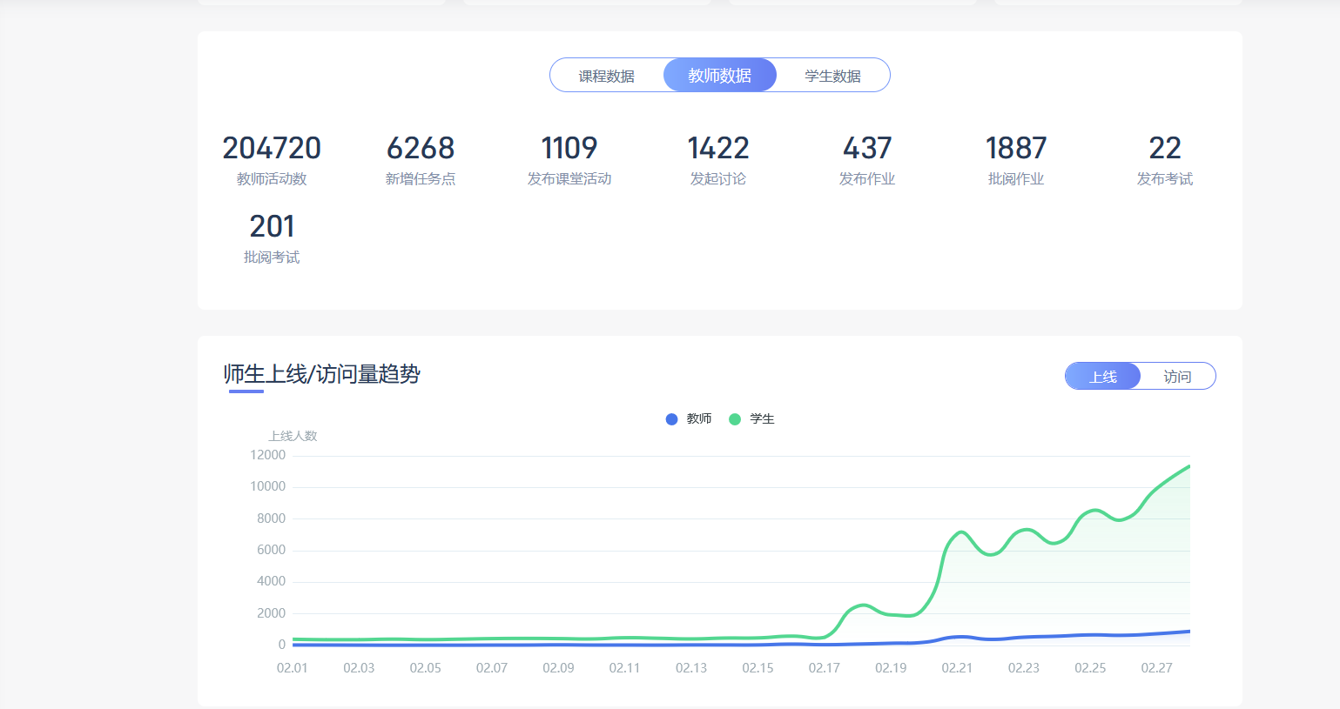This screenshot has width=1340, height=709.
Task: Click the 6268 新增任务点 statistic
Action: pyautogui.click(x=421, y=149)
